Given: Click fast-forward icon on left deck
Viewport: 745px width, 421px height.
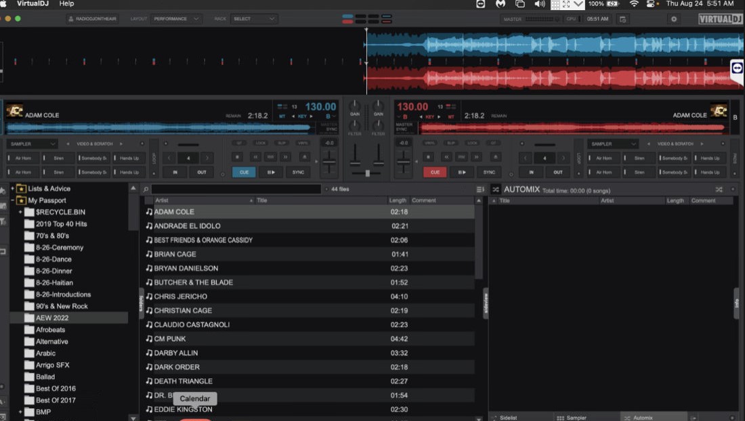Looking at the screenshot, I should 286,157.
